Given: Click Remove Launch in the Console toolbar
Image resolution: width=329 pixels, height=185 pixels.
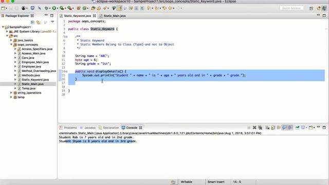Looking at the screenshot, I should [254, 127].
